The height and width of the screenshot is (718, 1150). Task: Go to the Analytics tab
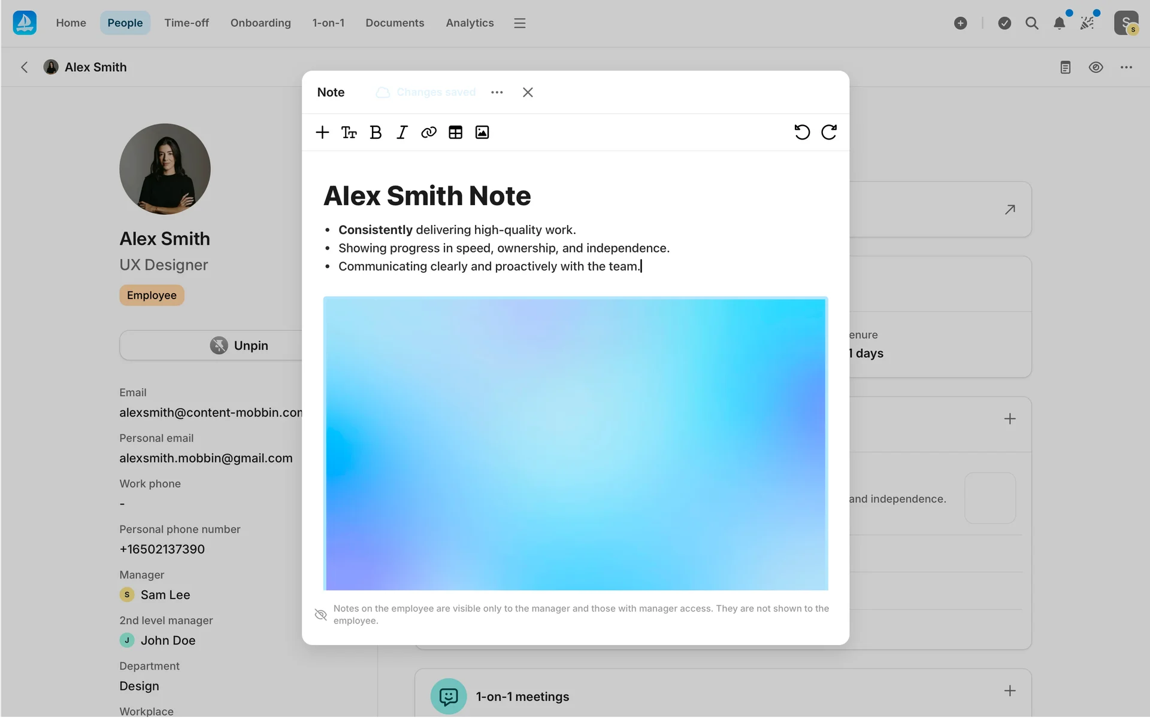point(470,23)
